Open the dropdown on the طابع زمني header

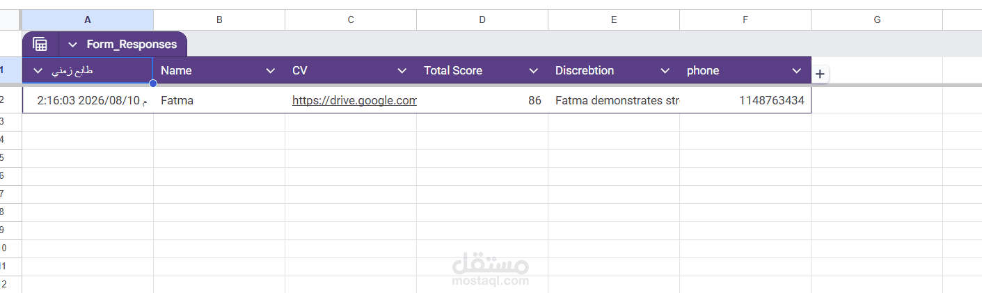click(x=38, y=71)
